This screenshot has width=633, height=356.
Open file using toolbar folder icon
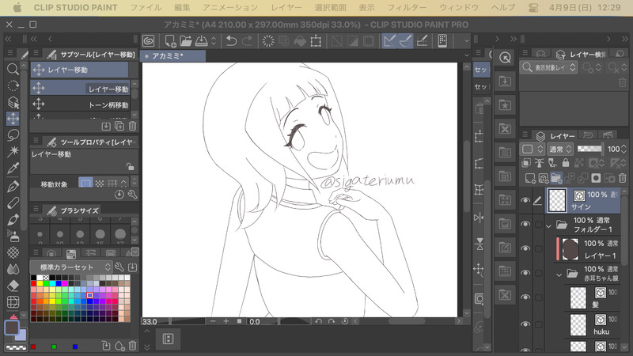point(186,41)
